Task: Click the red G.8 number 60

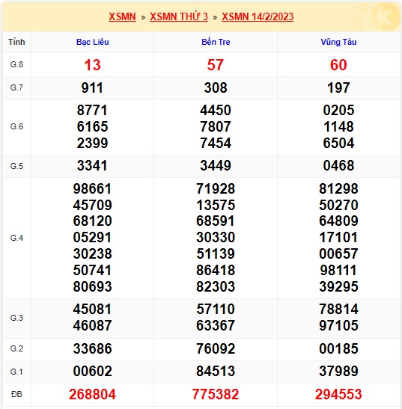Action: (x=338, y=65)
